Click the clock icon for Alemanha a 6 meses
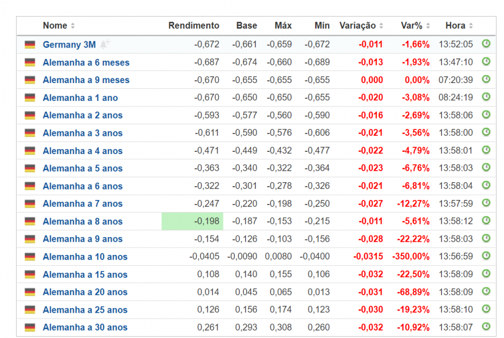 pos(486,61)
